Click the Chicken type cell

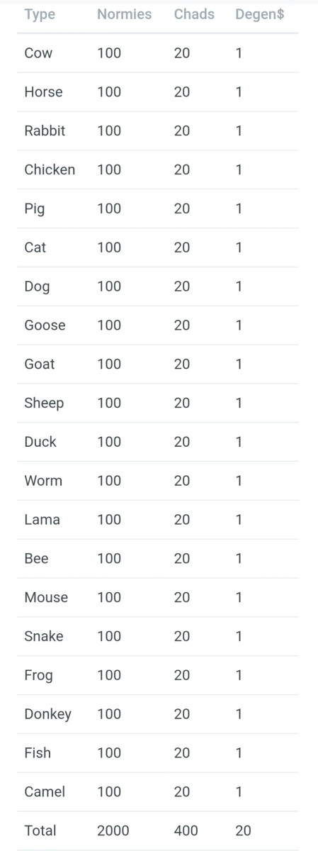(50, 169)
